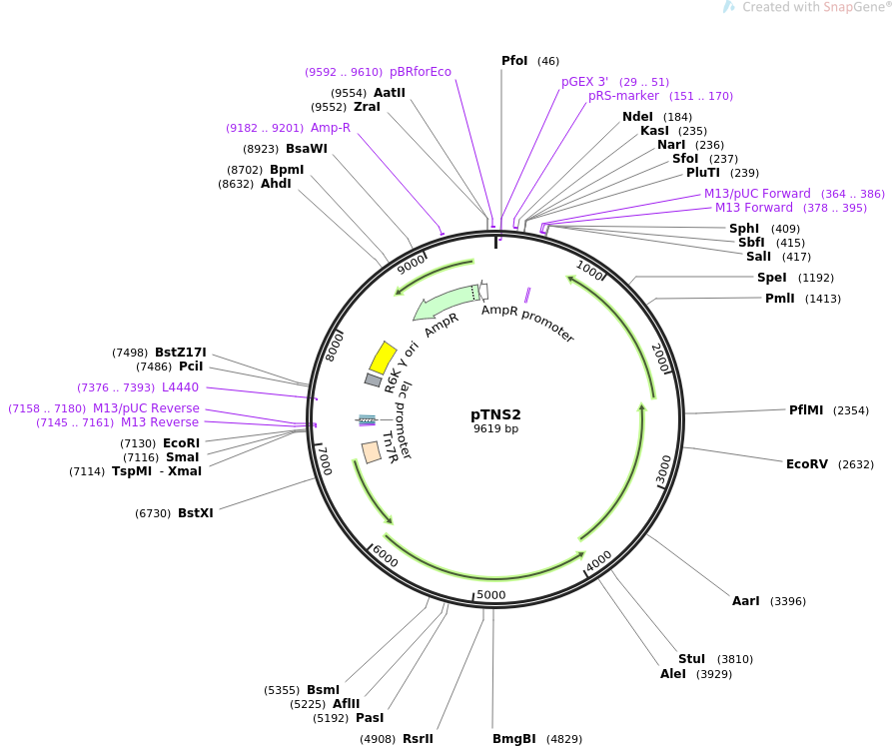This screenshot has height=747, width=893.
Task: Click the PfoI site at top
Action: point(514,61)
